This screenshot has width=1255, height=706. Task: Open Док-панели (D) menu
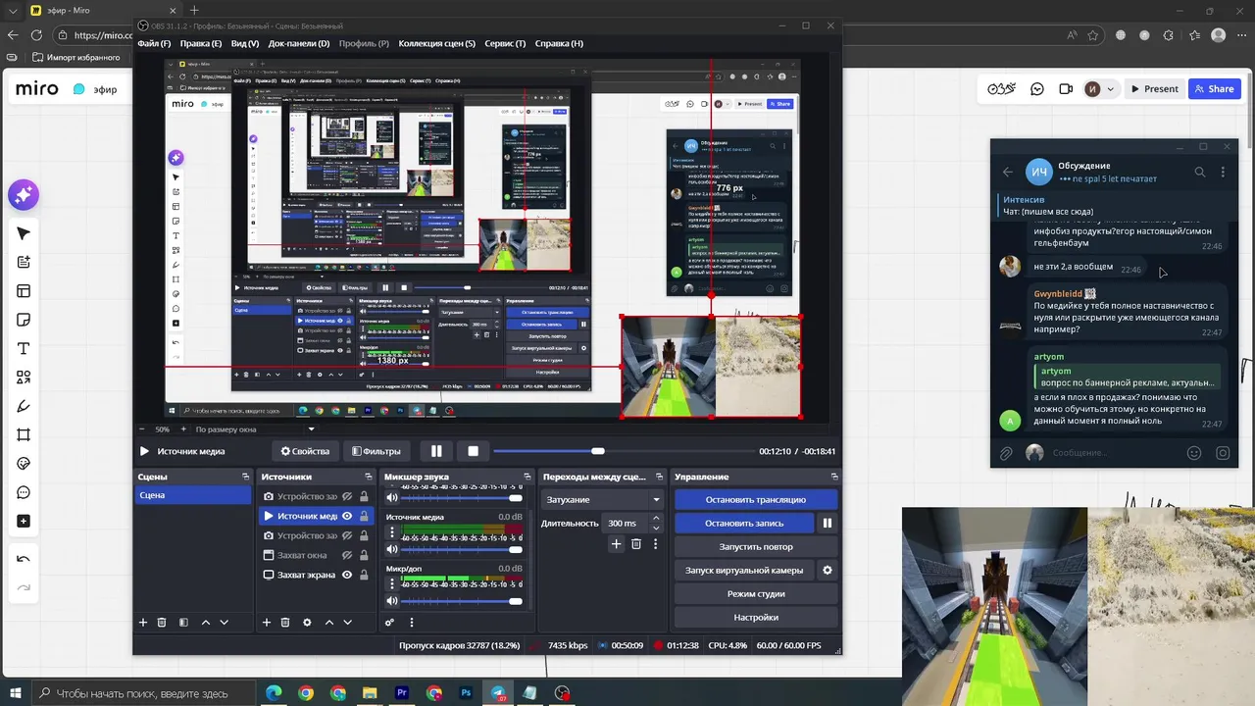tap(299, 43)
